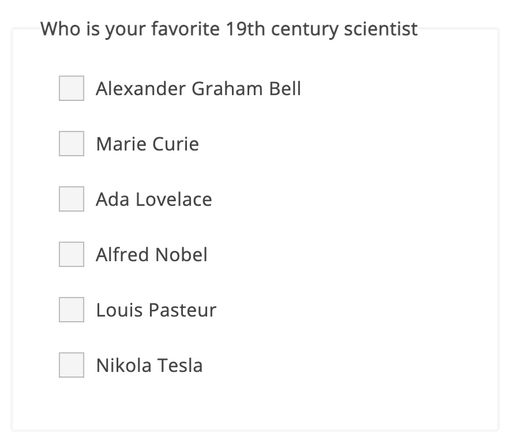Check the Alexander Graham Bell checkbox
Screen dimensions: 510x444
72,88
